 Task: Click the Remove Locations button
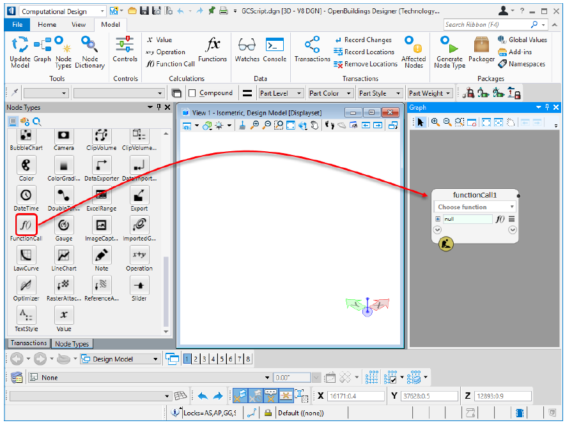pos(366,64)
